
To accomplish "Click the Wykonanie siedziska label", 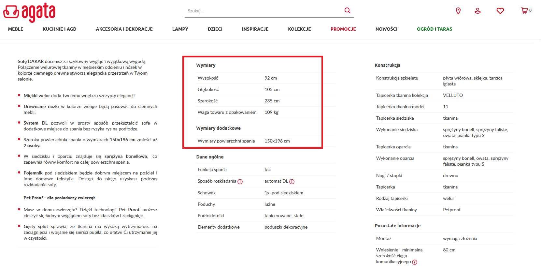I will [397, 129].
